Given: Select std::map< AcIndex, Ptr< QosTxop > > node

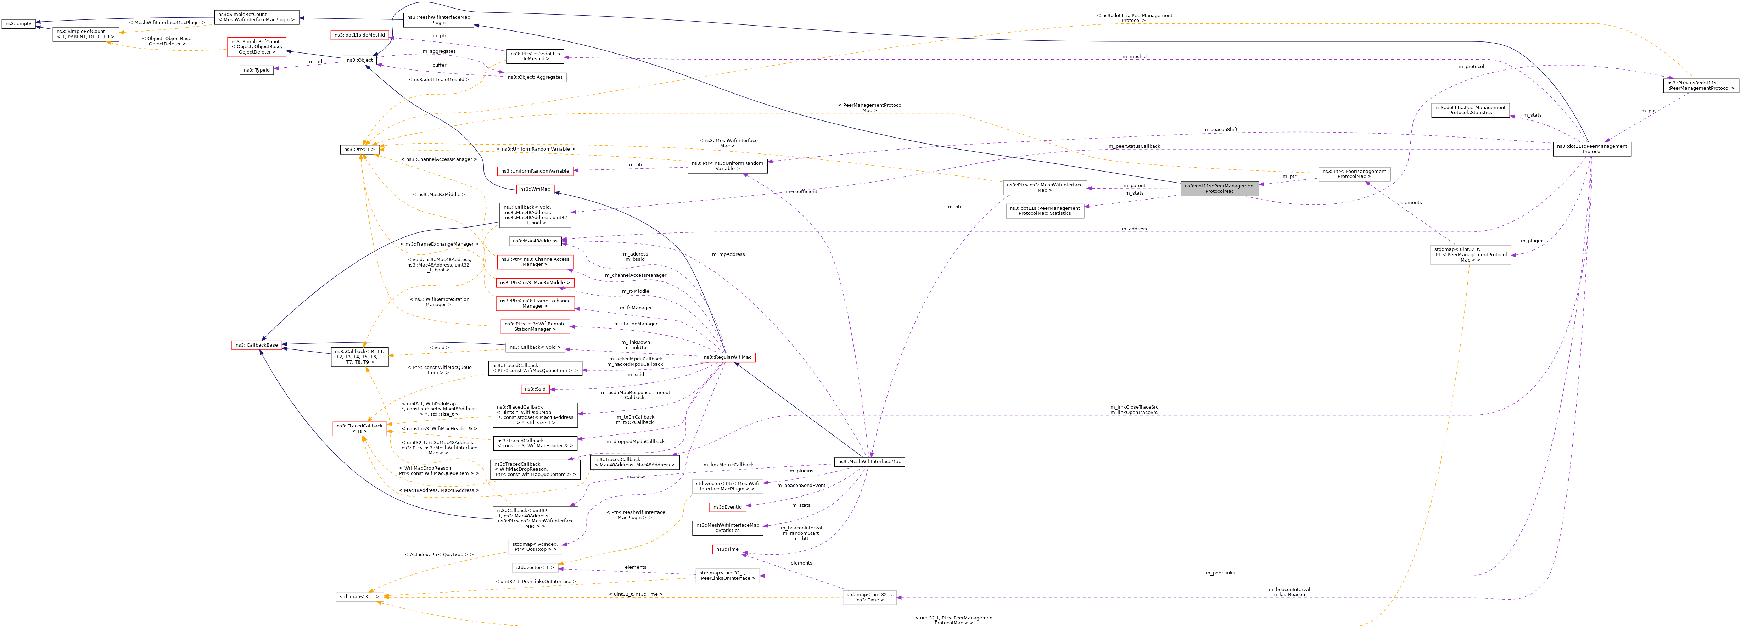Looking at the screenshot, I should click(535, 546).
